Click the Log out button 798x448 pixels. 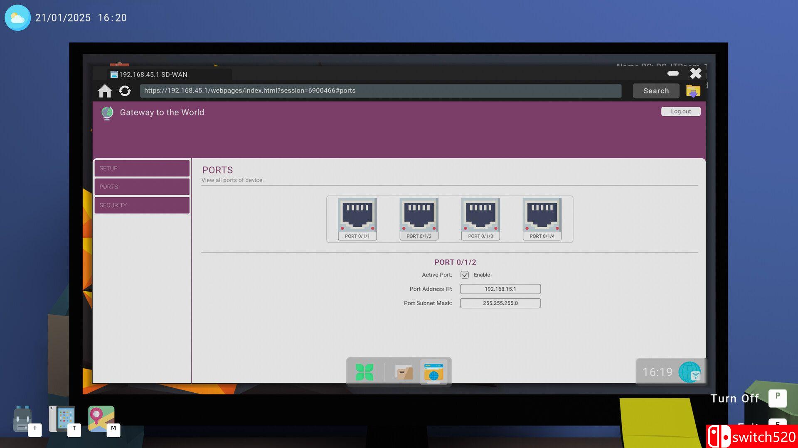tap(680, 111)
